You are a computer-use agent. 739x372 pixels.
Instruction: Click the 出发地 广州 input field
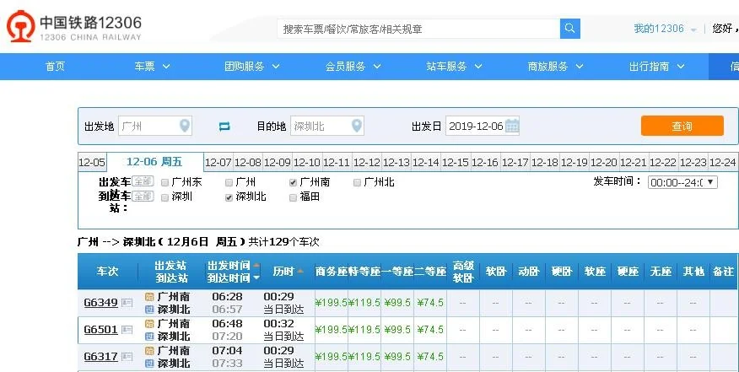(155, 126)
